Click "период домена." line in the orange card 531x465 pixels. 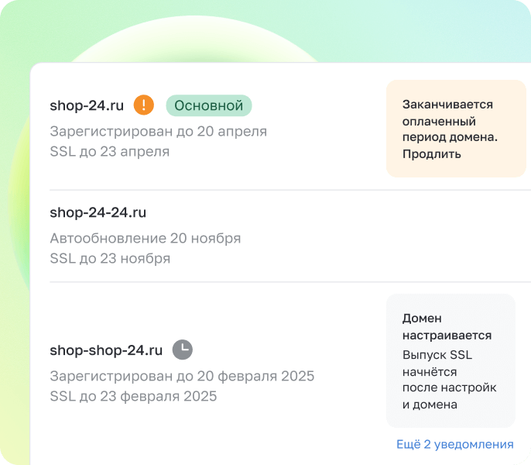tap(450, 137)
